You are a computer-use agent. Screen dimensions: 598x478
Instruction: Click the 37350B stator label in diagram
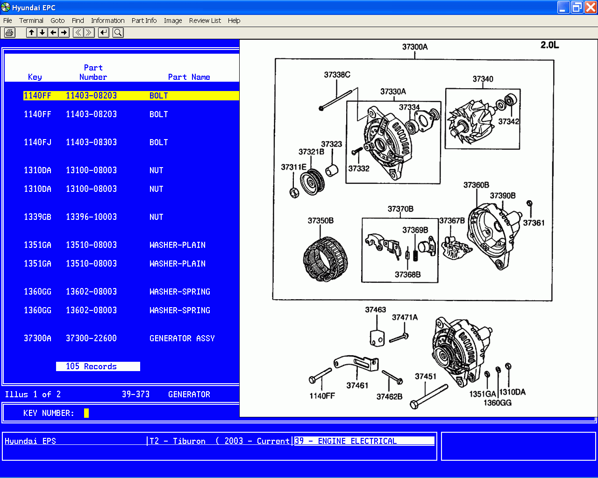point(320,220)
